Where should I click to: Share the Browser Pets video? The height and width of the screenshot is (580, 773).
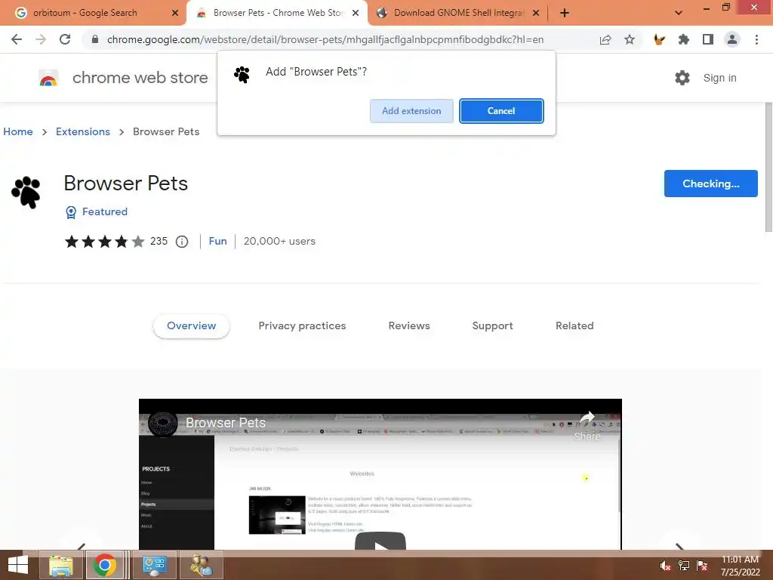pos(587,426)
